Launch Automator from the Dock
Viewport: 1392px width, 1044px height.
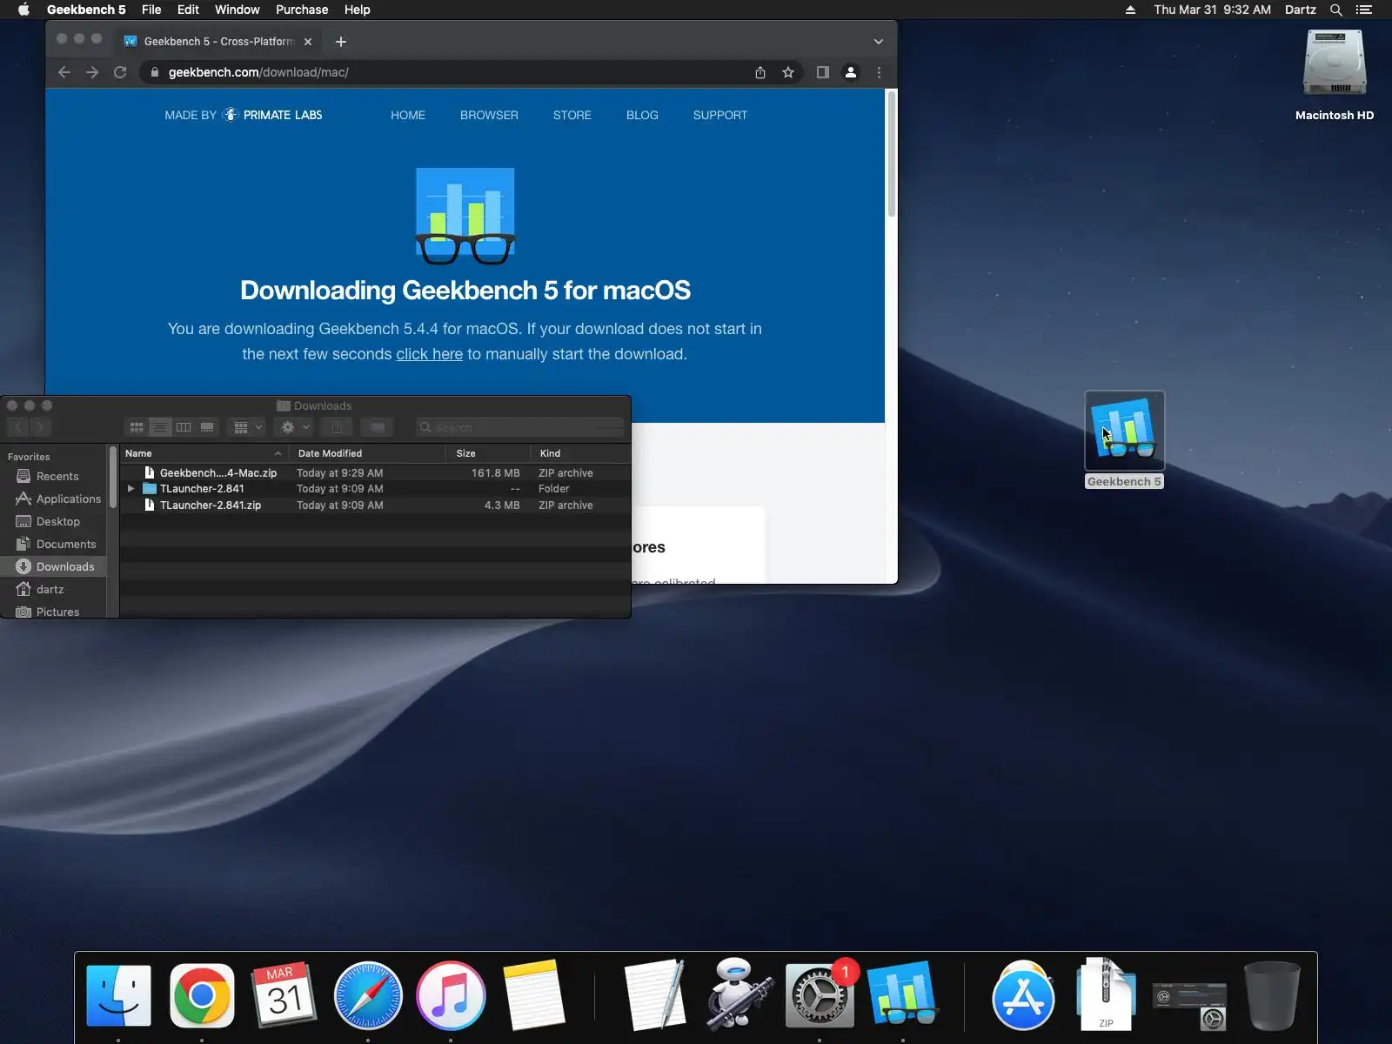[x=738, y=995]
